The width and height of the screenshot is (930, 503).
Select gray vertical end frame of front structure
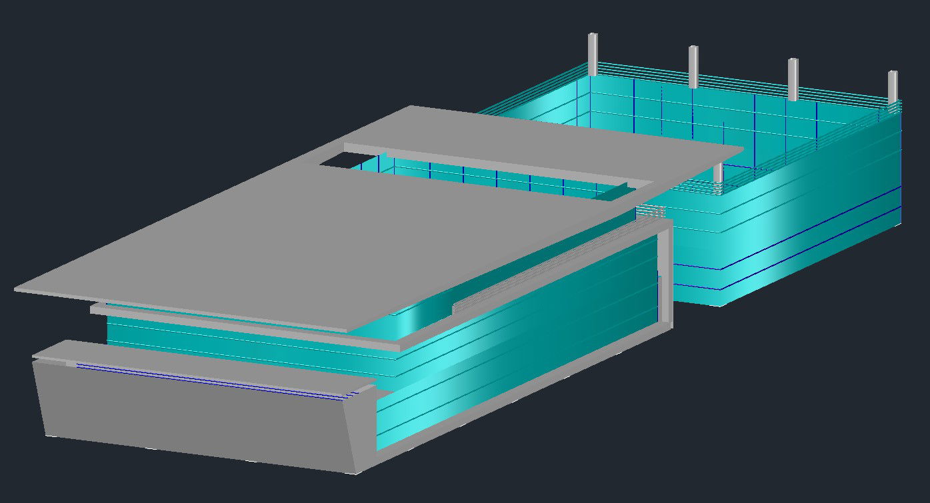665,280
